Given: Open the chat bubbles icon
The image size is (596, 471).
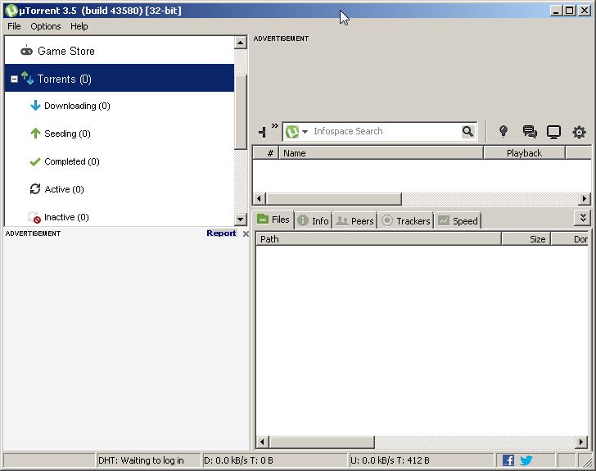Looking at the screenshot, I should coord(530,132).
